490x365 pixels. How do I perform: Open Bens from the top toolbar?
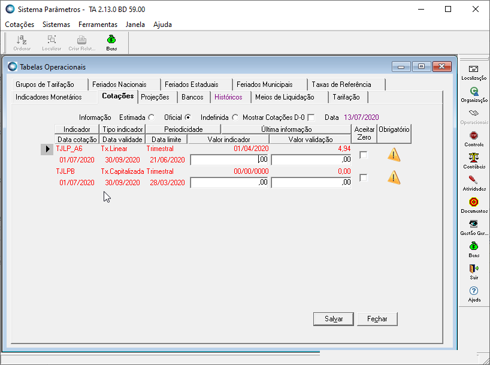tap(111, 43)
